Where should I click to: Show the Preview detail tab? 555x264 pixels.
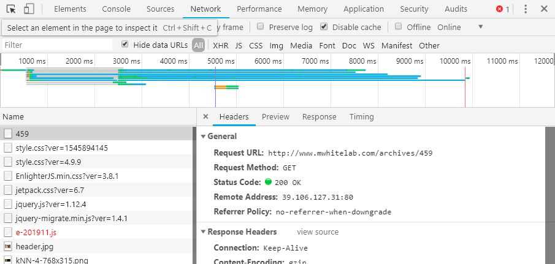[x=275, y=117]
